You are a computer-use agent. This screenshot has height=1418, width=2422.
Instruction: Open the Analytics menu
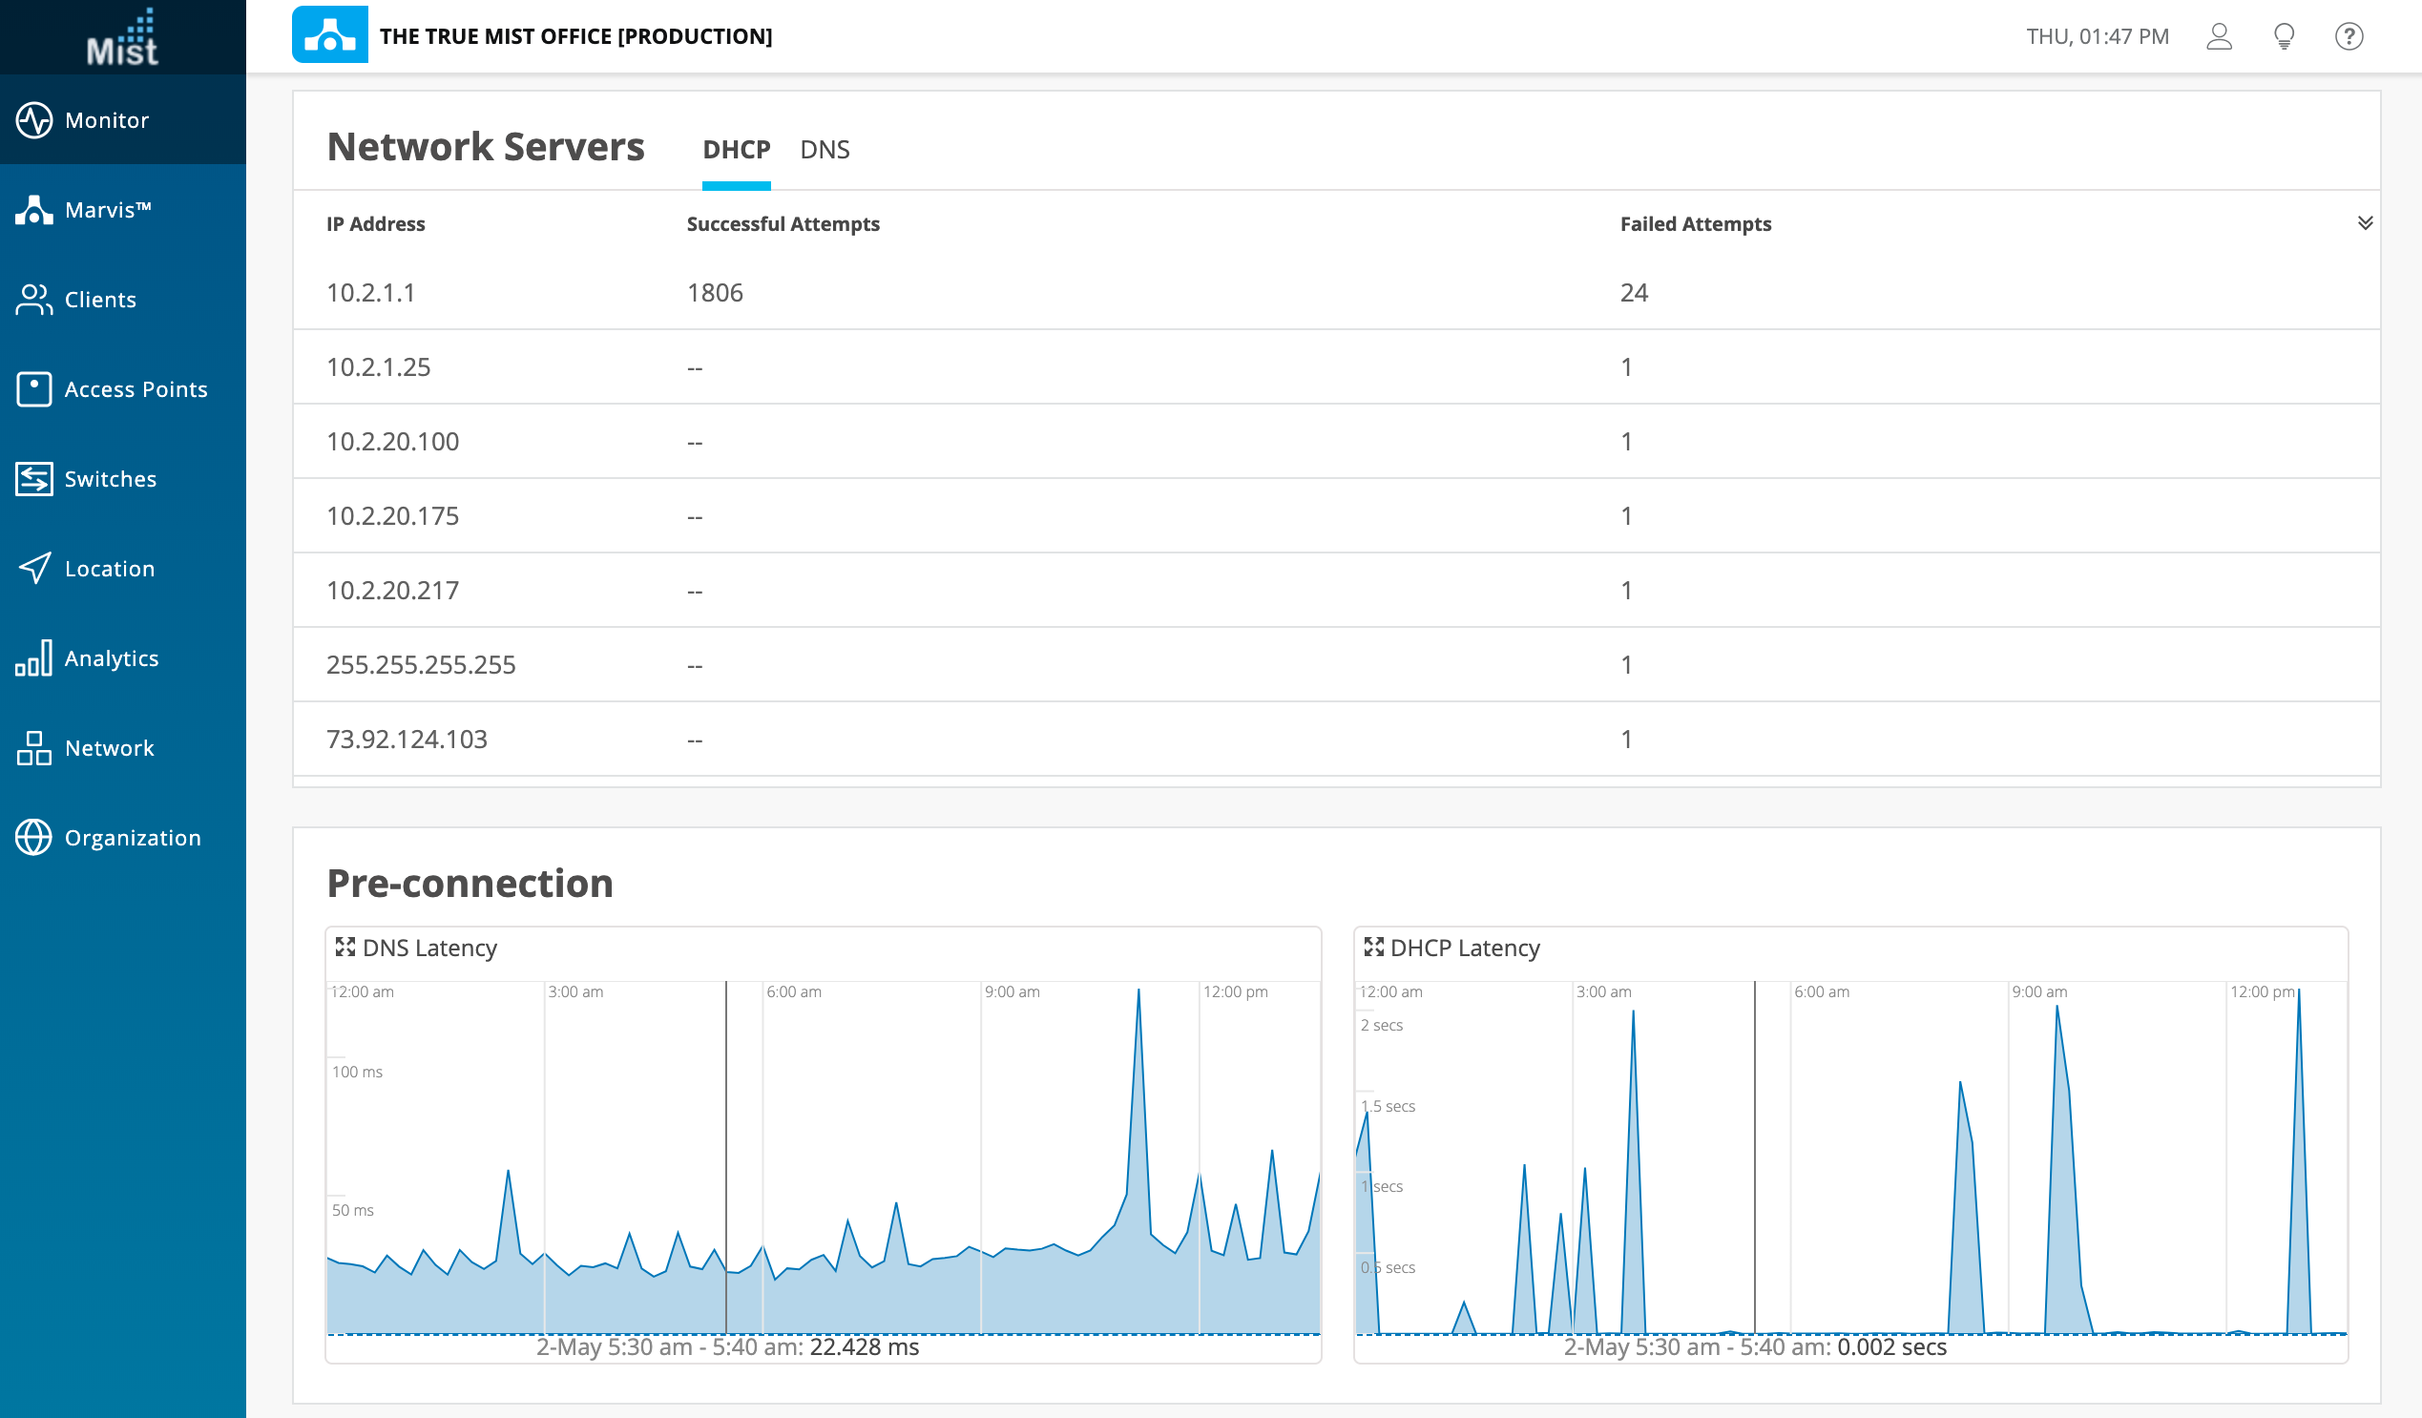coord(111,658)
